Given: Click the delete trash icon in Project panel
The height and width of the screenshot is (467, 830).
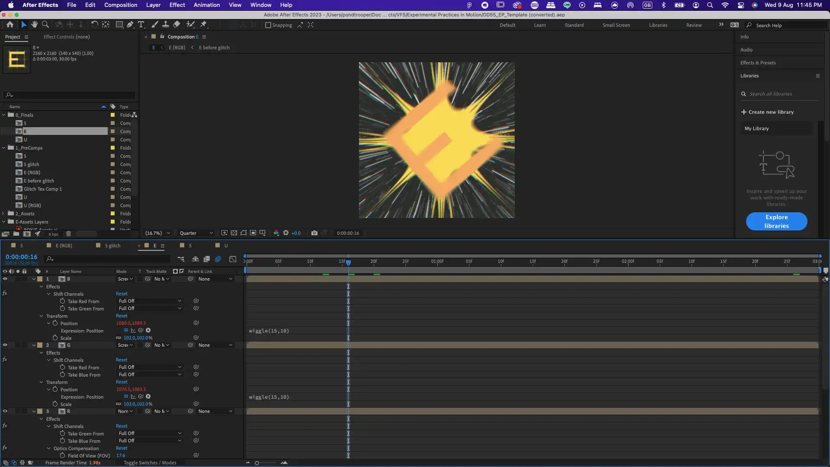Looking at the screenshot, I should (68, 234).
